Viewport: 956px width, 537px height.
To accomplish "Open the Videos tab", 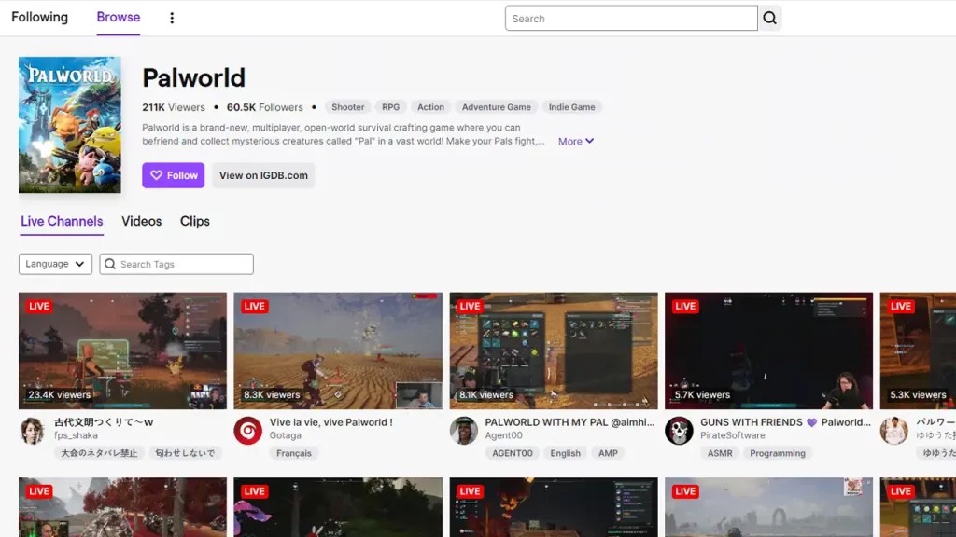I will point(142,221).
